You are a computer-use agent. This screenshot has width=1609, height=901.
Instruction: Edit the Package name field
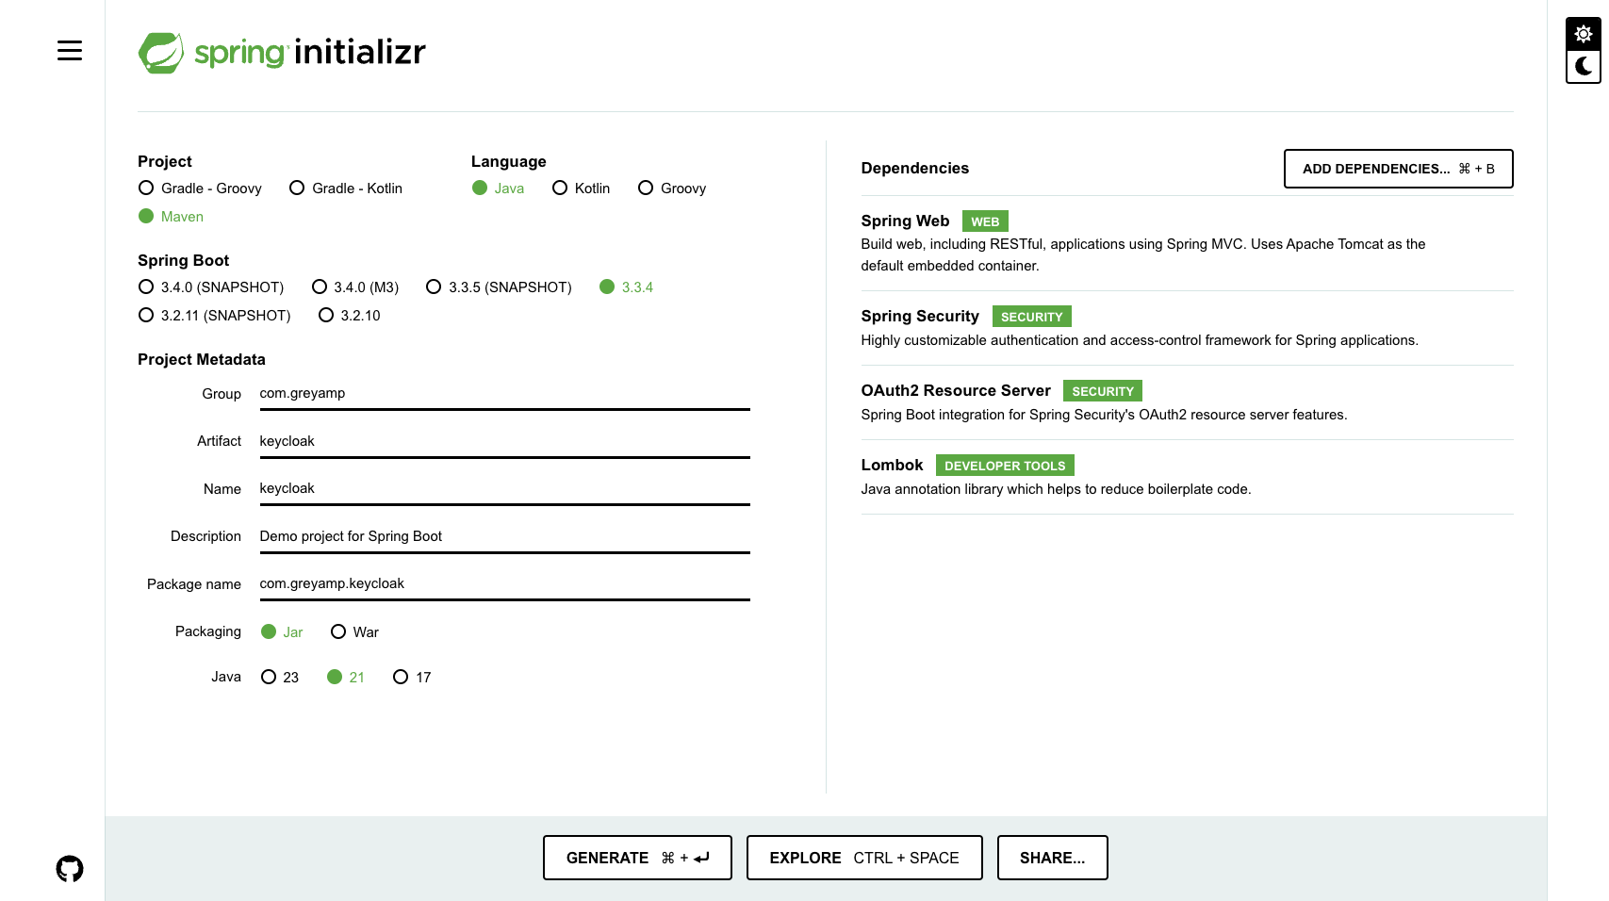(505, 583)
